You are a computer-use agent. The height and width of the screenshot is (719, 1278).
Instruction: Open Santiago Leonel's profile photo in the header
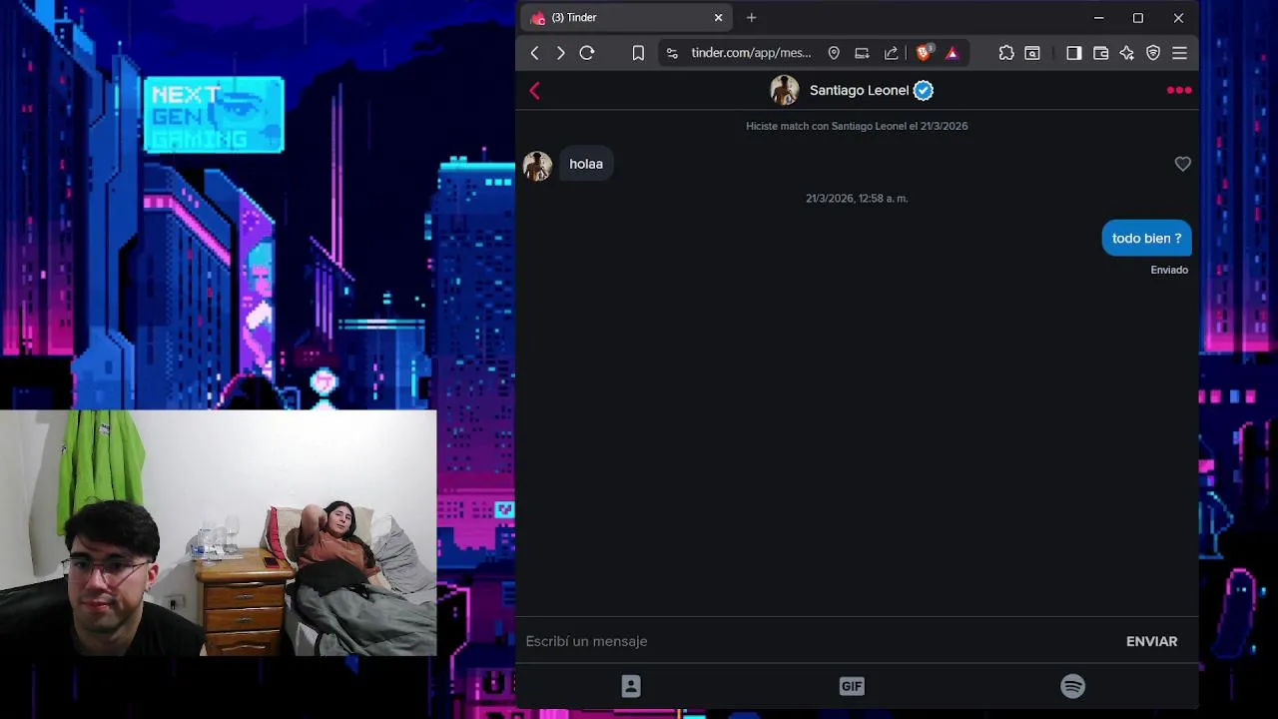[x=785, y=90]
